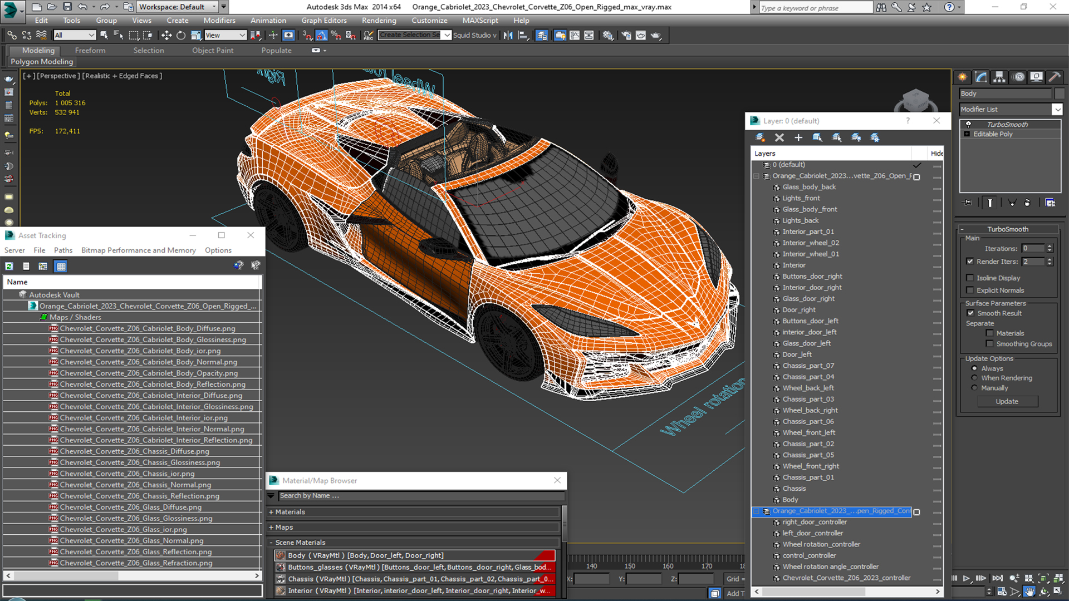Open the selection filter All dropdown

pos(75,35)
